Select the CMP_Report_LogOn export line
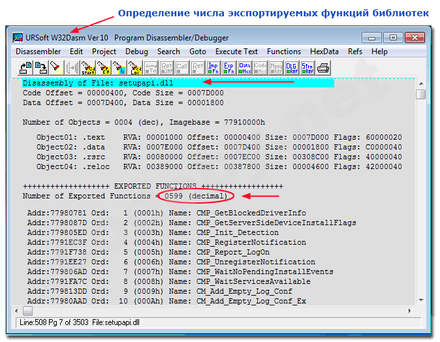Screen dimensions: 440x342 pyautogui.click(x=148, y=252)
